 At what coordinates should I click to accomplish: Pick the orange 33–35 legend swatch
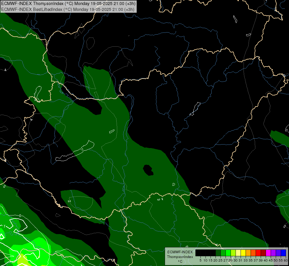[248, 253]
